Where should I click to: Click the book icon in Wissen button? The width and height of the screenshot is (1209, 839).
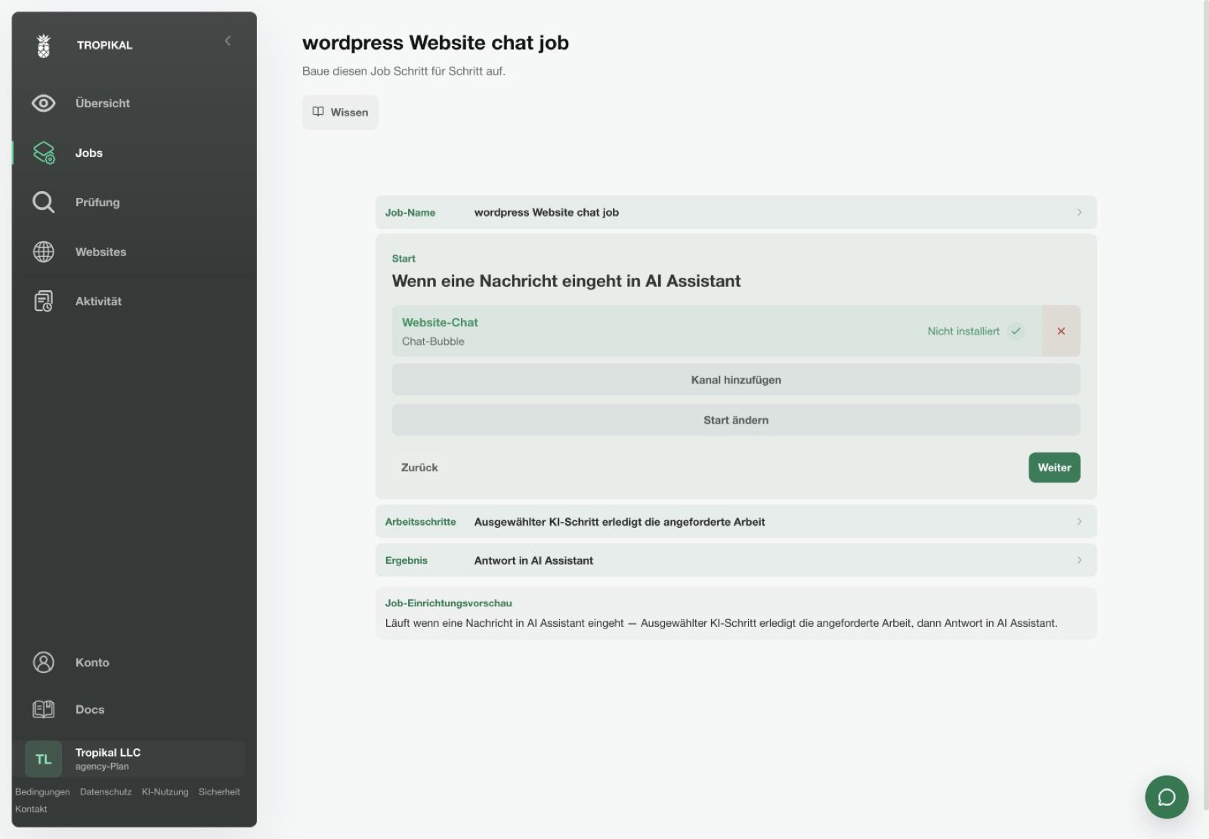click(318, 112)
